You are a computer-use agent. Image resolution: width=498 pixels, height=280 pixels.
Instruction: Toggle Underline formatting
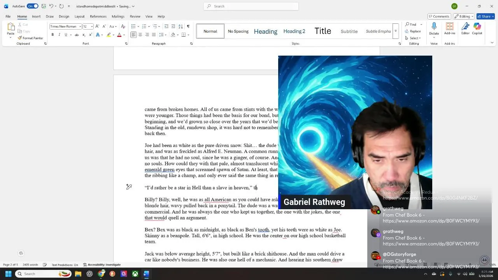coord(66,35)
